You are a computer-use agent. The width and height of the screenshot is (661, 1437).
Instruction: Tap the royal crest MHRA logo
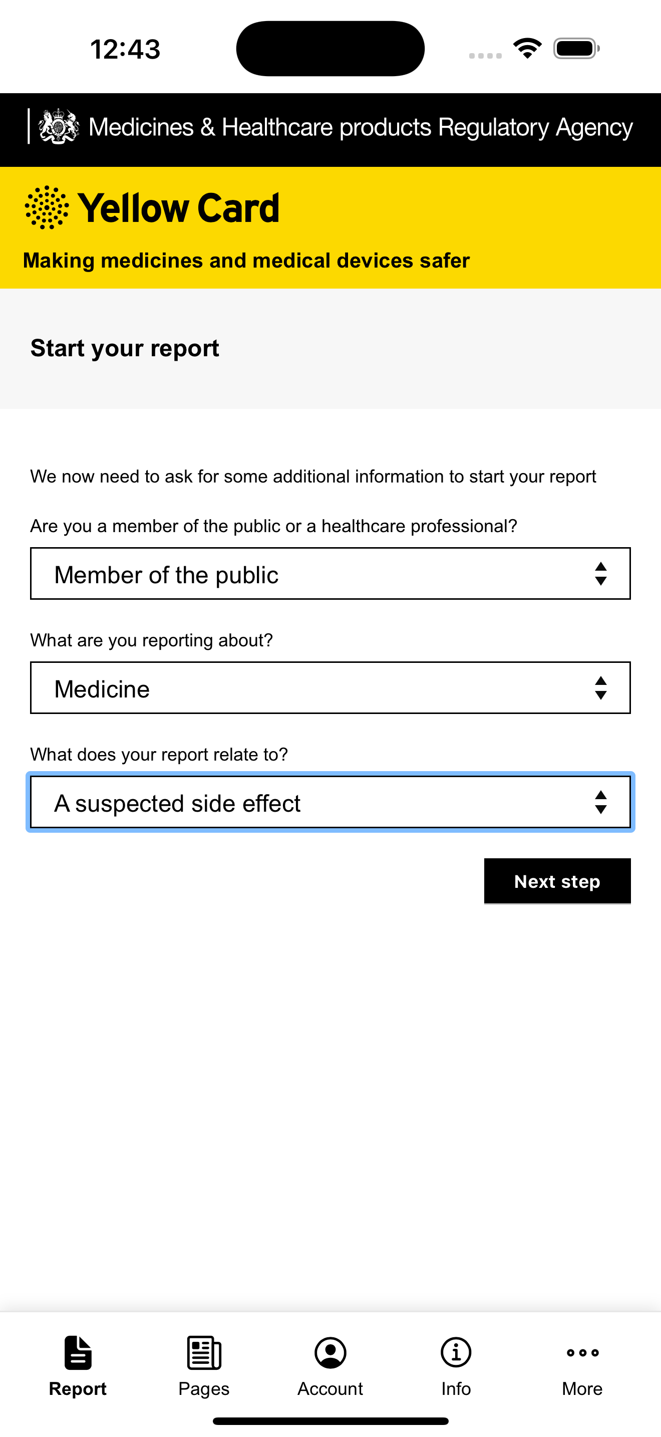(58, 127)
